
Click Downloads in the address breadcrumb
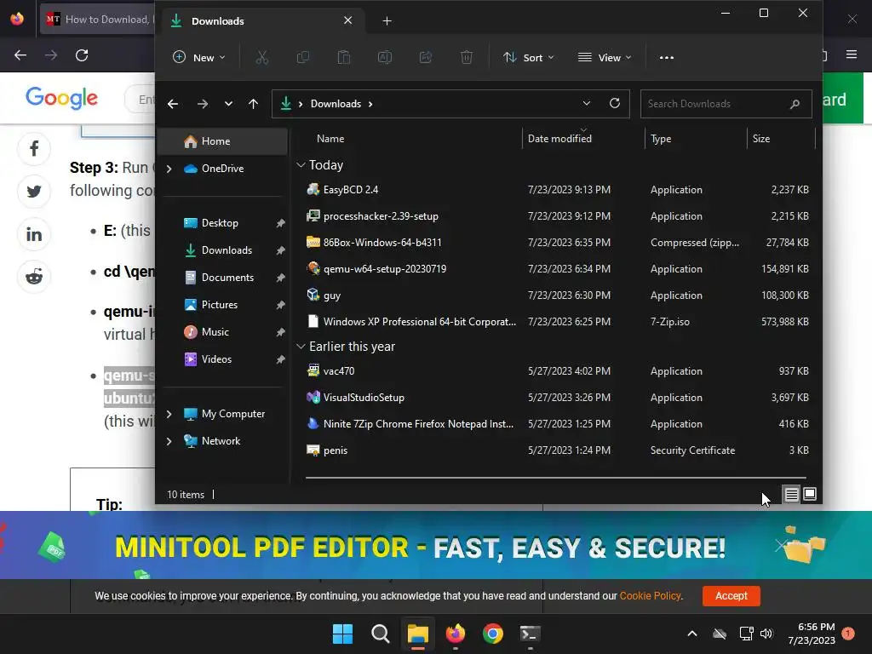click(336, 104)
